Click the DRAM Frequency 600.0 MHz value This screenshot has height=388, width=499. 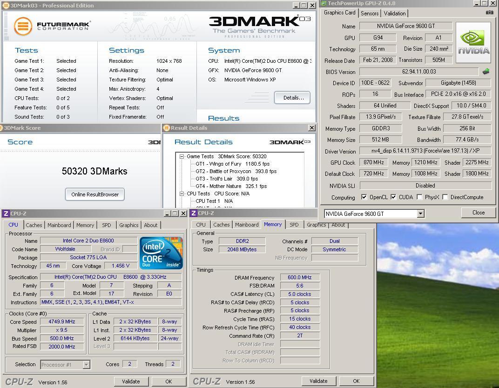pyautogui.click(x=300, y=277)
